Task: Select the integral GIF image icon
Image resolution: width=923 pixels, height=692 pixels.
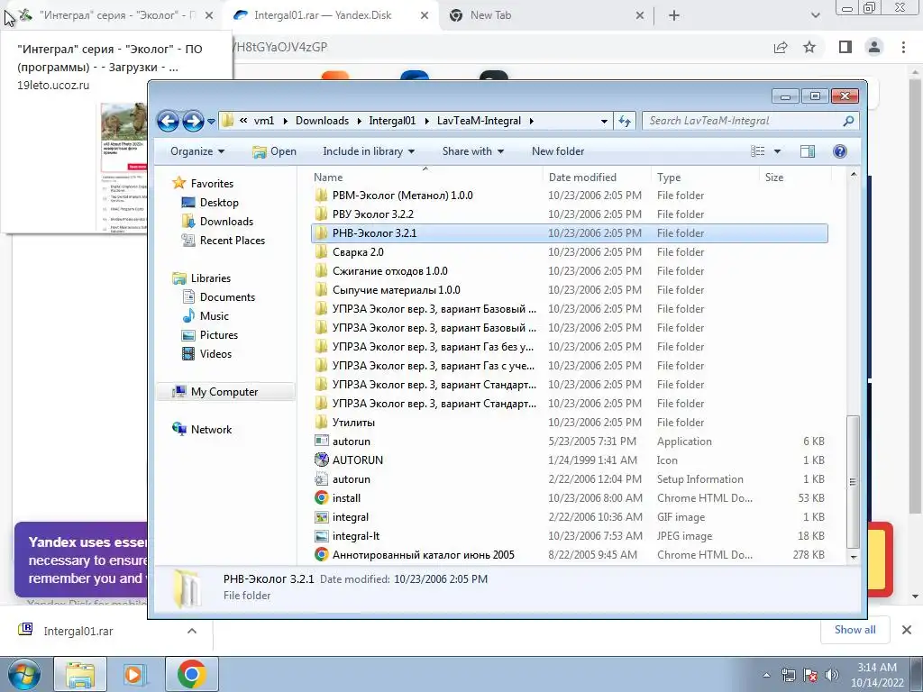Action: 322,517
